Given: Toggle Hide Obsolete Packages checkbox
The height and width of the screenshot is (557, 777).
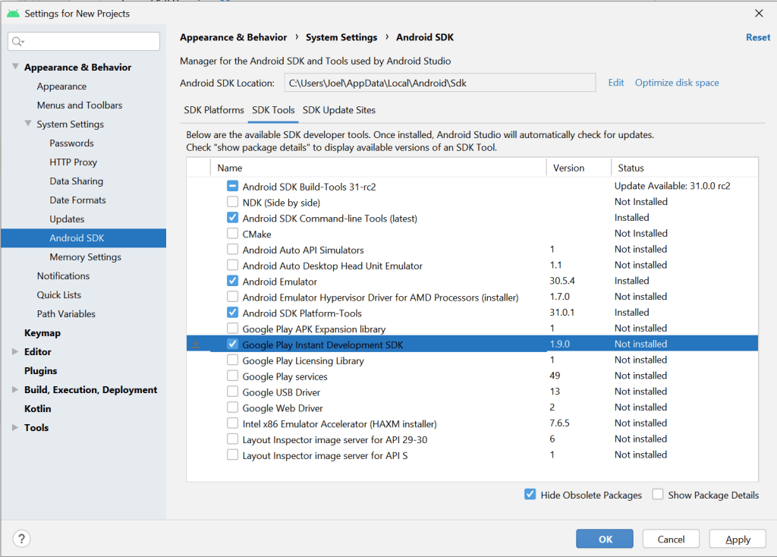Looking at the screenshot, I should (530, 495).
